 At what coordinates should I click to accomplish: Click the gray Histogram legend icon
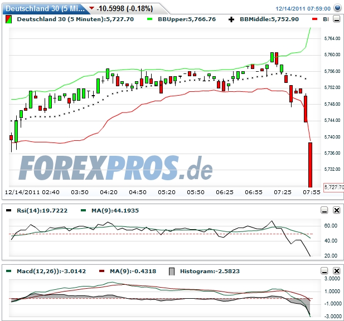(172, 271)
